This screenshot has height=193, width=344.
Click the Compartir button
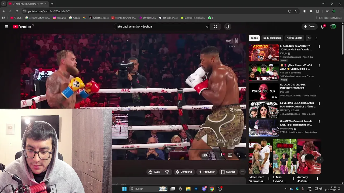pos(184,172)
